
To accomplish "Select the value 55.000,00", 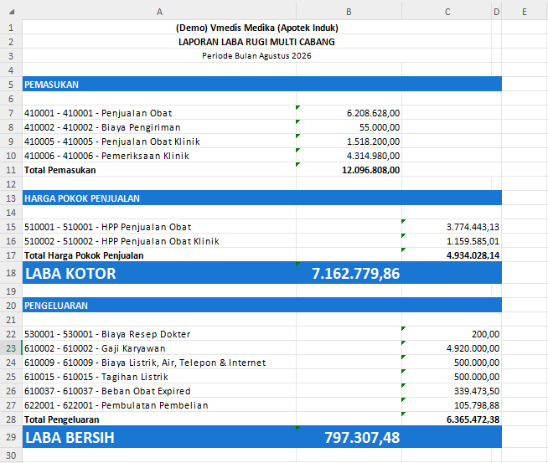I will pos(380,127).
